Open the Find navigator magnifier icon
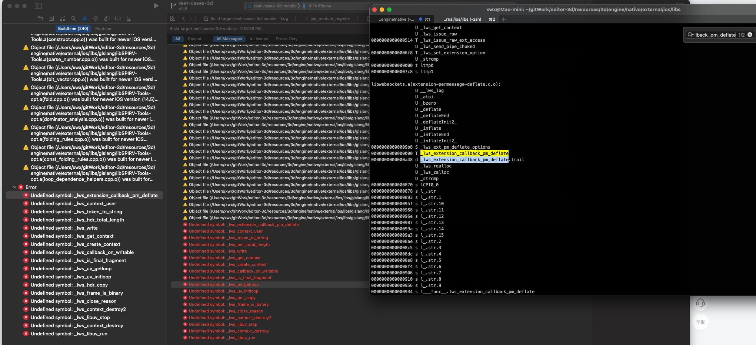The width and height of the screenshot is (756, 345). tap(73, 18)
